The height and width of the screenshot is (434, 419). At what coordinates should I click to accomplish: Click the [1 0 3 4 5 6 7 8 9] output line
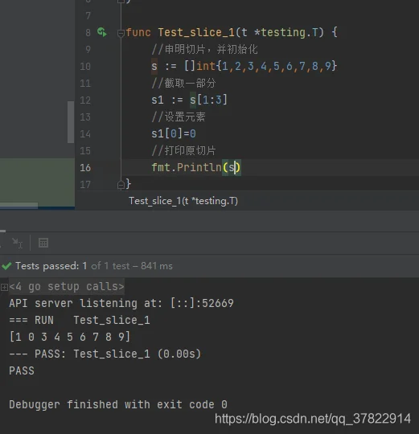click(x=69, y=337)
